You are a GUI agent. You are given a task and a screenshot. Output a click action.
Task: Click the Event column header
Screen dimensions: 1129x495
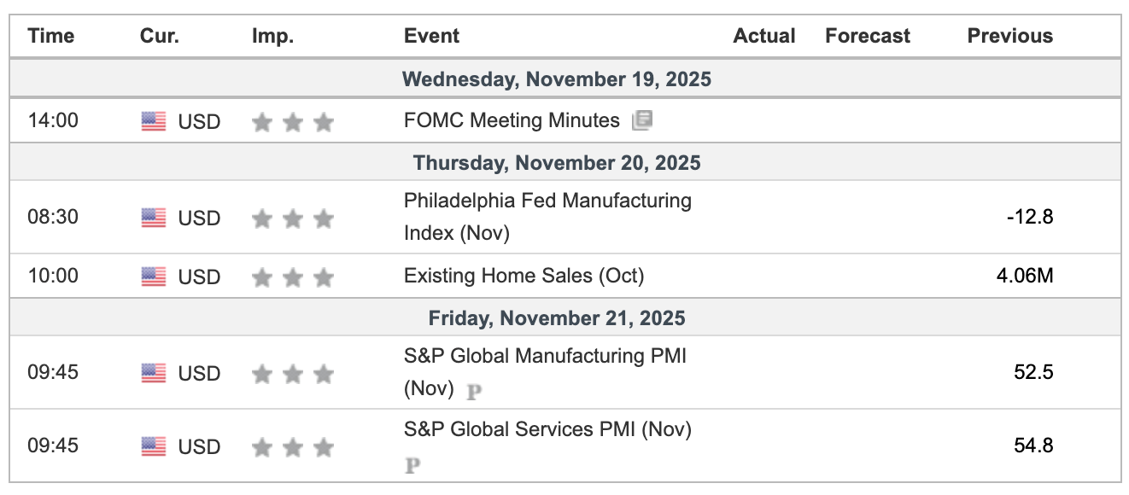(431, 36)
